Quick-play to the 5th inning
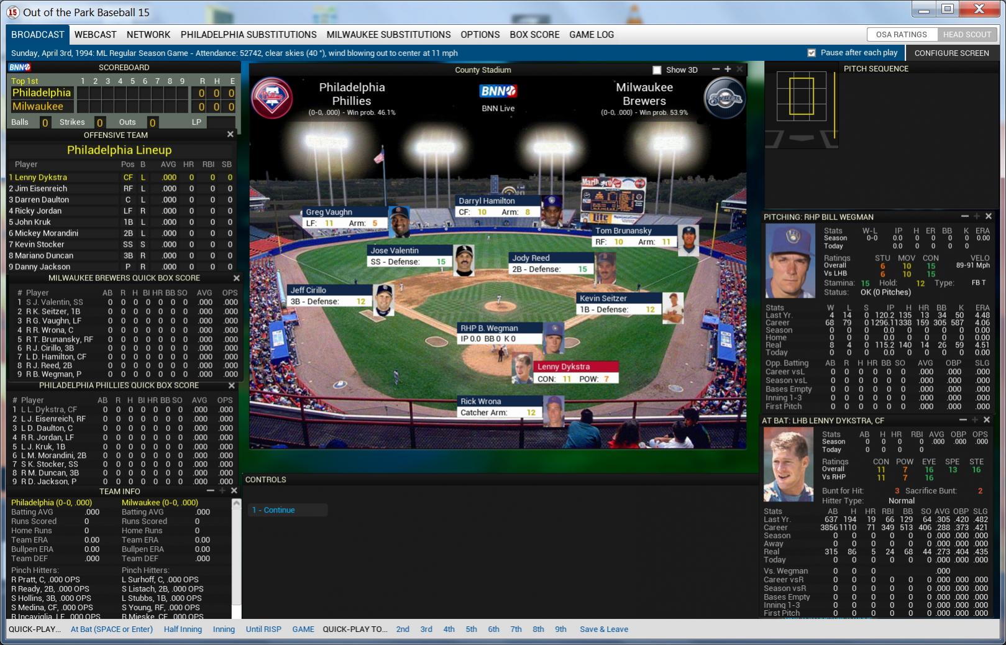Screen dimensions: 1006x645 point(472,629)
